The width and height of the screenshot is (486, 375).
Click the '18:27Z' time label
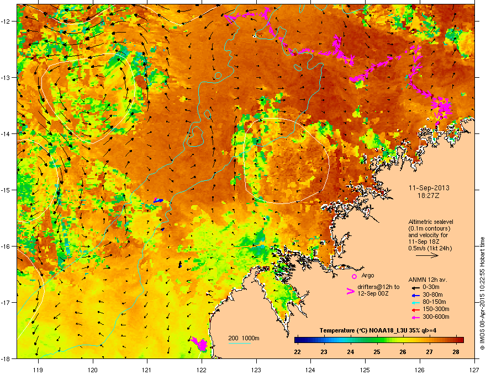(429, 196)
